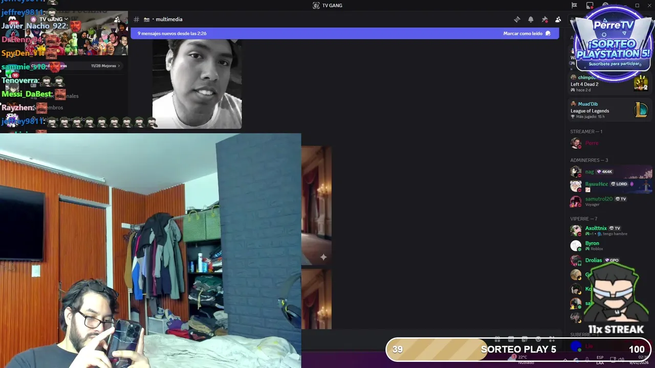The width and height of the screenshot is (655, 368).
Task: Click the SORTEO PLAY 5 progress bar
Action: coord(518,350)
